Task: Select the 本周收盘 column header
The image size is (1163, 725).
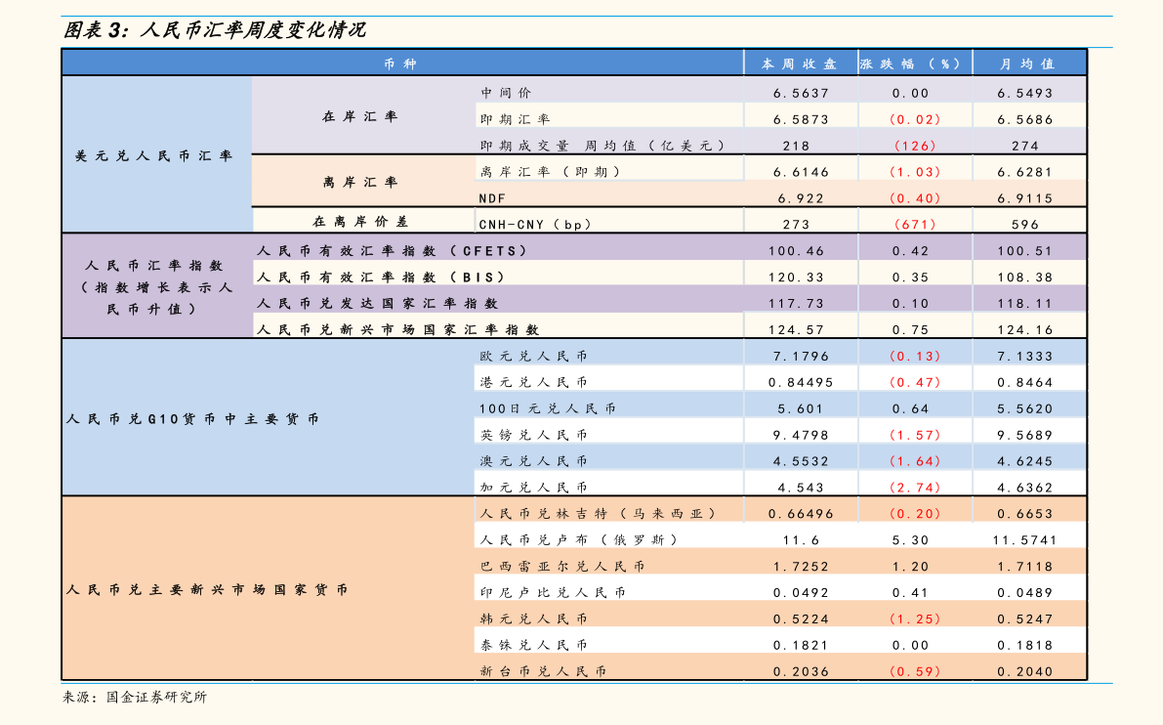Action: [800, 64]
